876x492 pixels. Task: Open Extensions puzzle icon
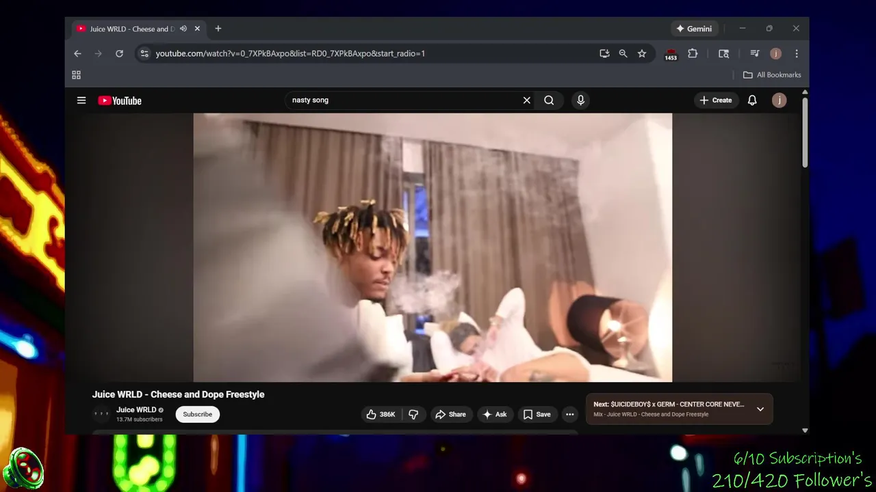click(693, 53)
